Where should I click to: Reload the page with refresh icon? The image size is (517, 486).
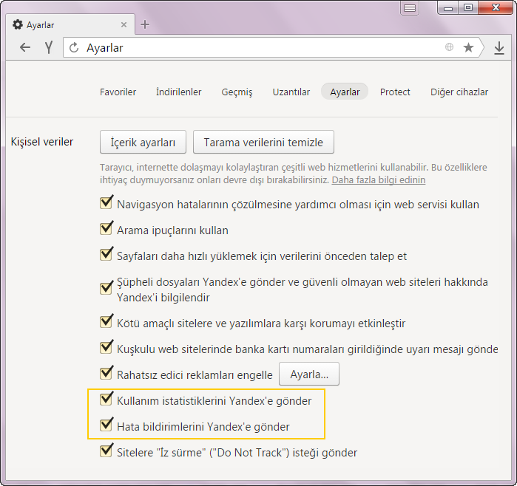coord(74,48)
